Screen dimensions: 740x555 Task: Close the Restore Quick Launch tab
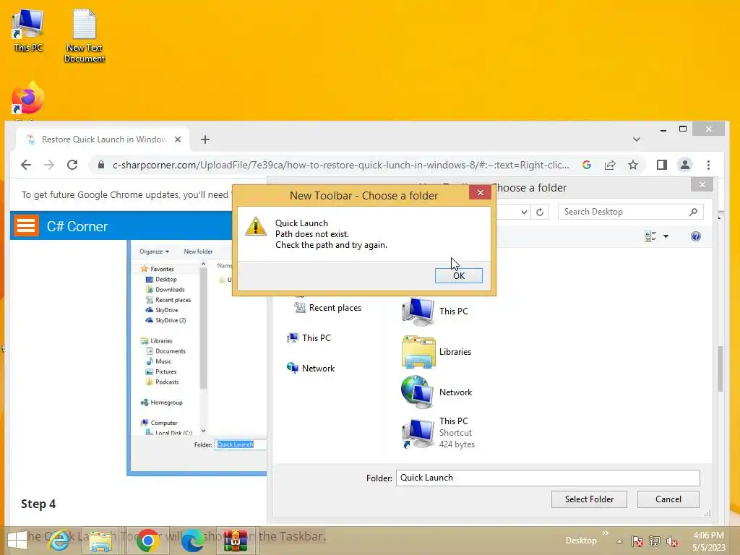(x=178, y=139)
